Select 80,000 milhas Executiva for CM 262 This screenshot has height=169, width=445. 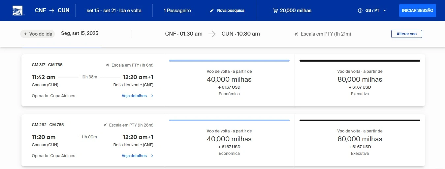pos(360,140)
